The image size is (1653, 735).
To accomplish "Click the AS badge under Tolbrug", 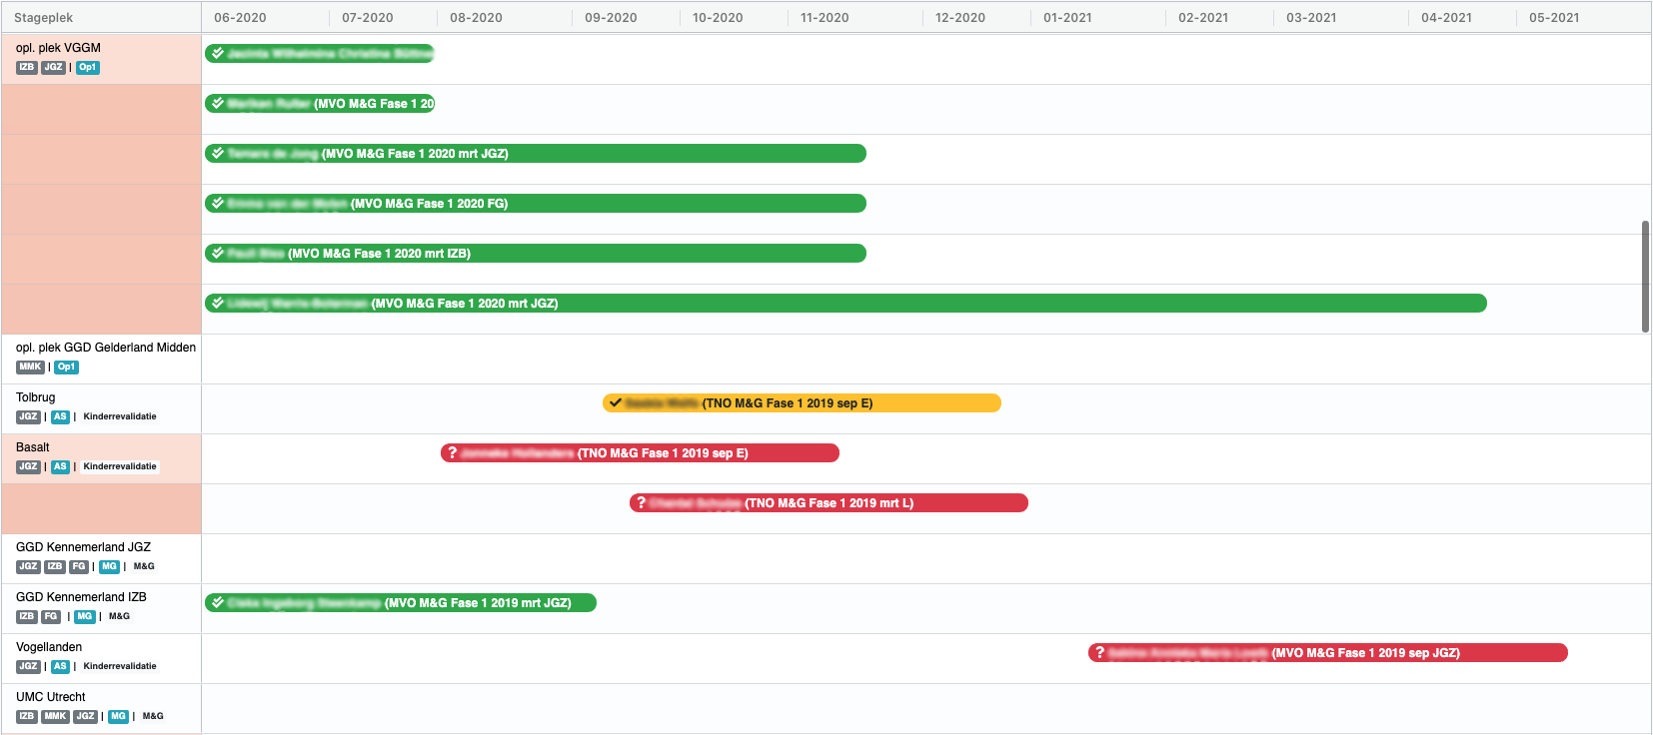I will [60, 417].
